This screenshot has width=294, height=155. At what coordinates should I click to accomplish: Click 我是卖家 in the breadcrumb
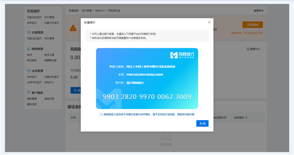click(x=73, y=10)
